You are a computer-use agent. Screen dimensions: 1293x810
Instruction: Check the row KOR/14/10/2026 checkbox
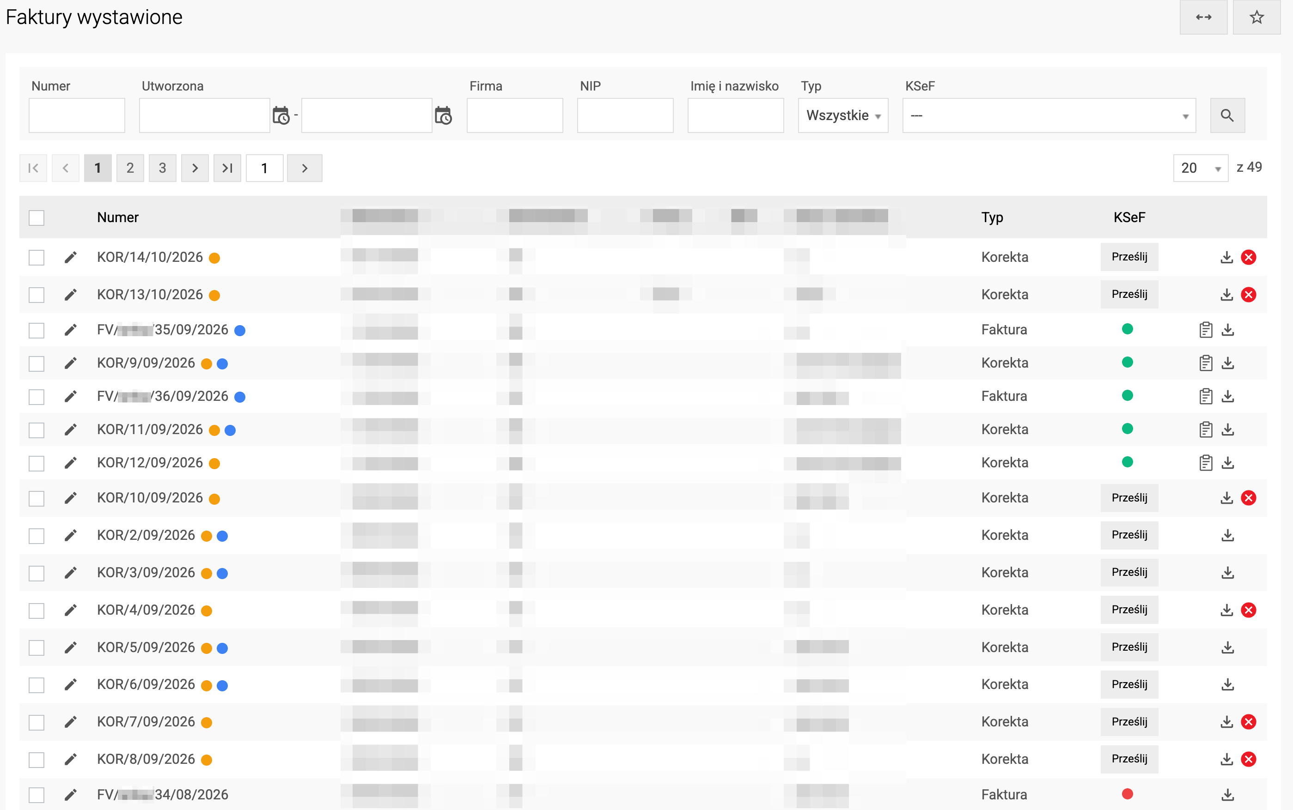(37, 257)
